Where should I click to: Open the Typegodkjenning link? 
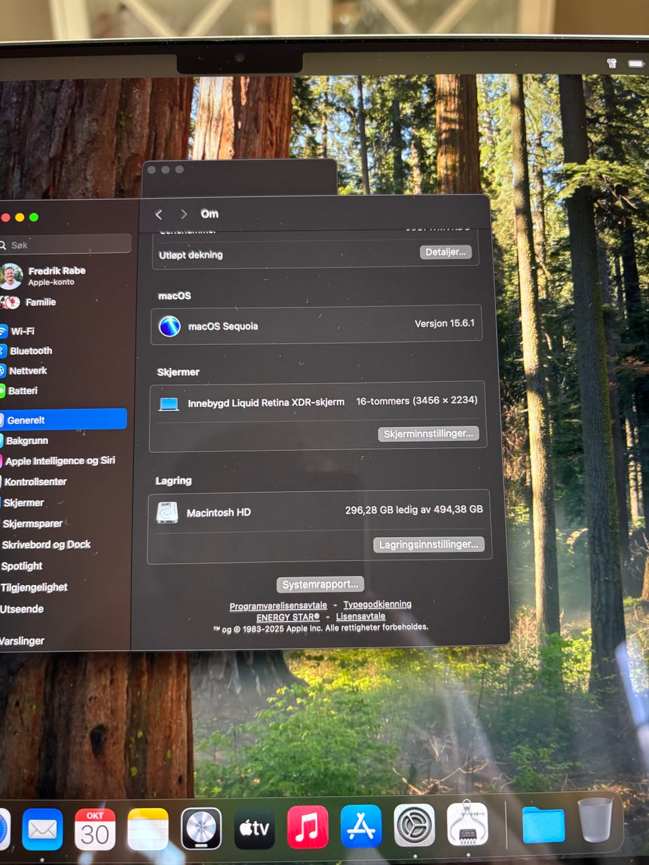(377, 604)
